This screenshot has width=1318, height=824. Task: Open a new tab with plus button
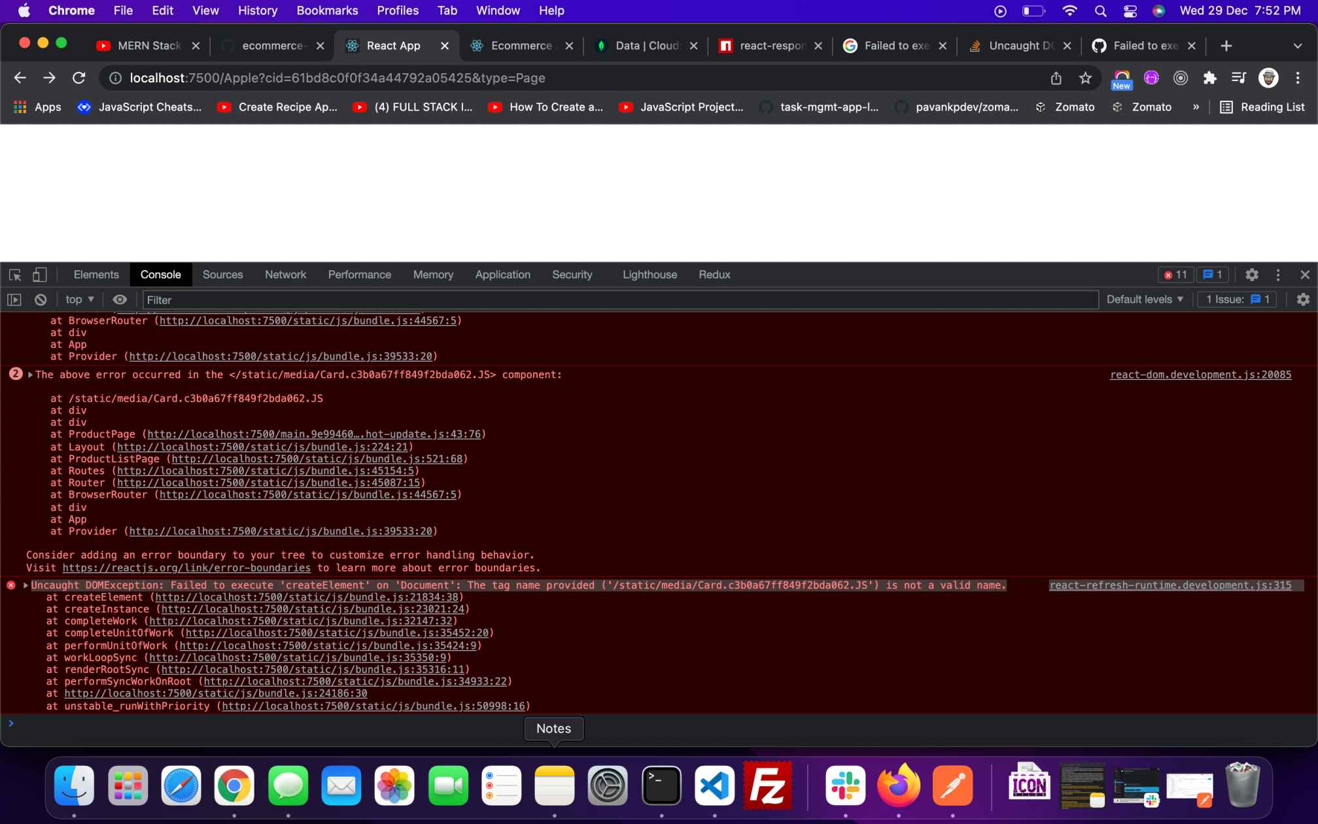[x=1226, y=46]
